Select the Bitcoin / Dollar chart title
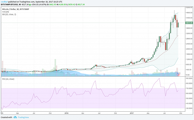The width and height of the screenshot is (194, 120). (x=16, y=9)
